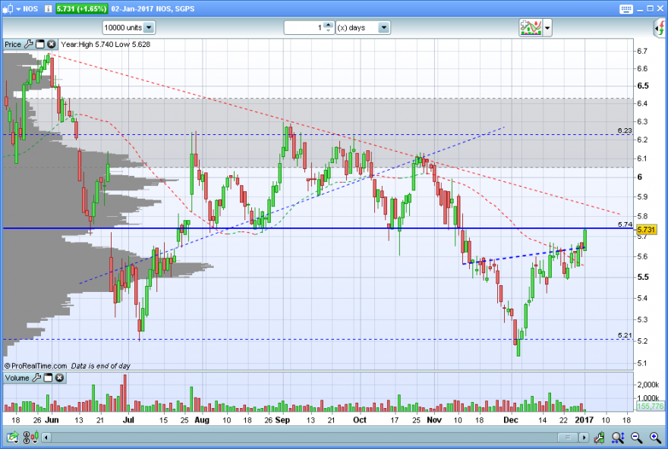Click the share/export chart icon
The width and height of the screenshot is (668, 449).
point(12,437)
